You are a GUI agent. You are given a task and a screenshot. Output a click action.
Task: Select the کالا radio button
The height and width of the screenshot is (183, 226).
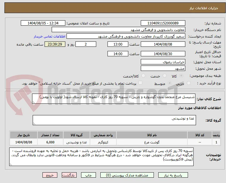(x=181, y=76)
